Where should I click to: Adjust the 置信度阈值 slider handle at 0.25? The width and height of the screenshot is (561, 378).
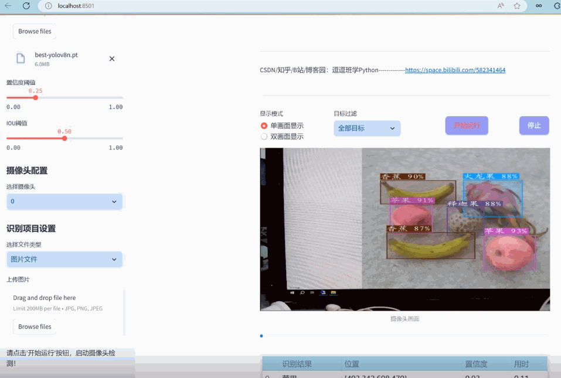click(35, 98)
